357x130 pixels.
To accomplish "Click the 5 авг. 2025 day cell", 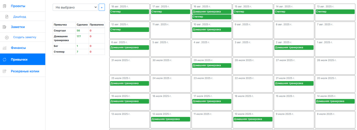I will click(x=171, y=48).
